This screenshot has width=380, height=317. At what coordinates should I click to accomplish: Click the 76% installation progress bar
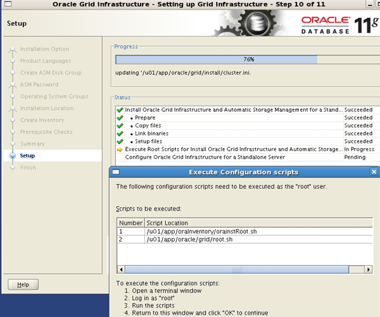point(248,59)
